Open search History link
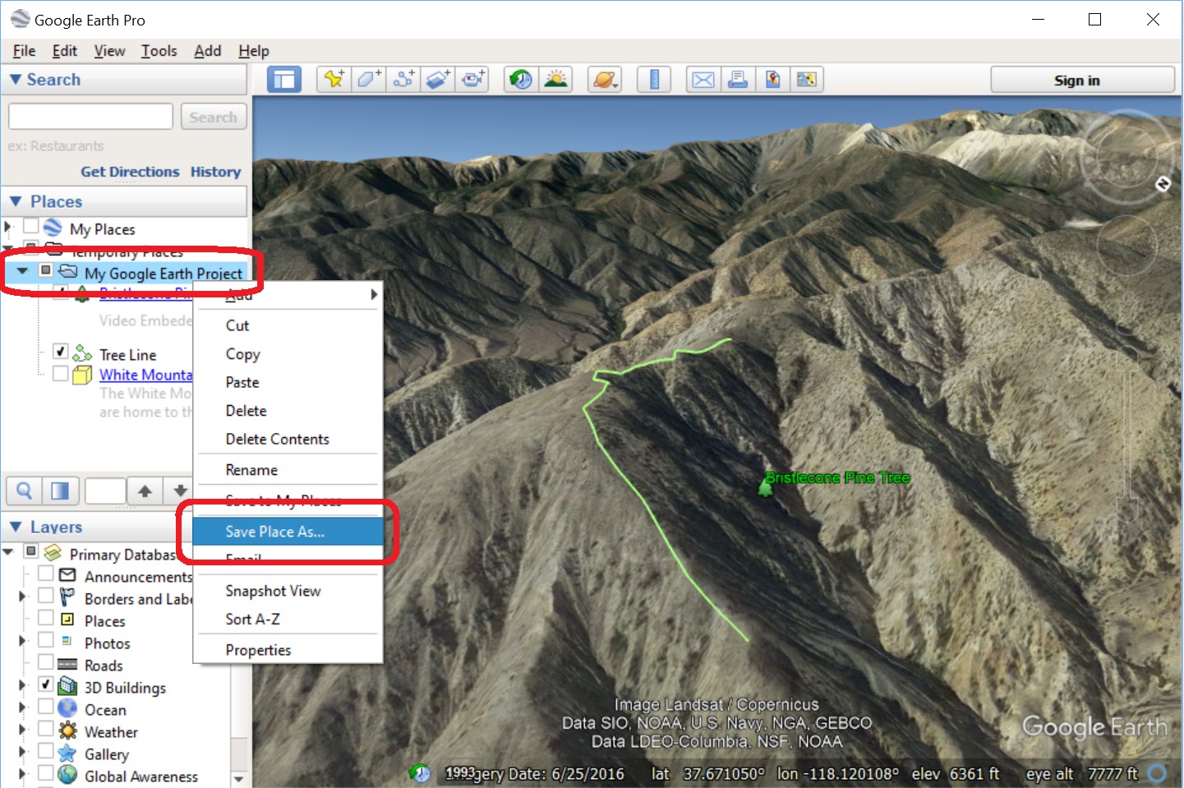Screen dimensions: 1184x788 [x=215, y=172]
